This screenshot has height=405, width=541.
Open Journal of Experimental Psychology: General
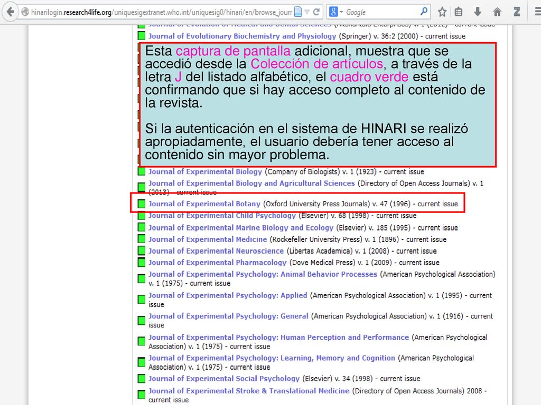(x=228, y=316)
